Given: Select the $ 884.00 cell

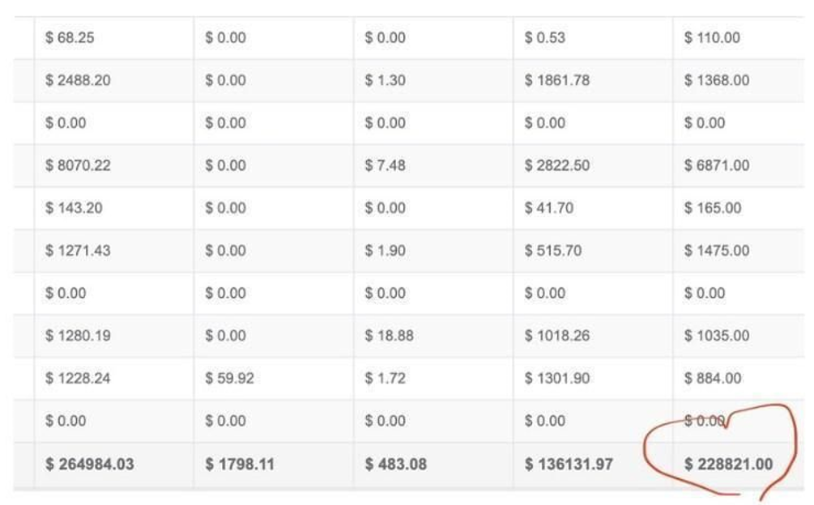Looking at the screenshot, I should [x=713, y=378].
